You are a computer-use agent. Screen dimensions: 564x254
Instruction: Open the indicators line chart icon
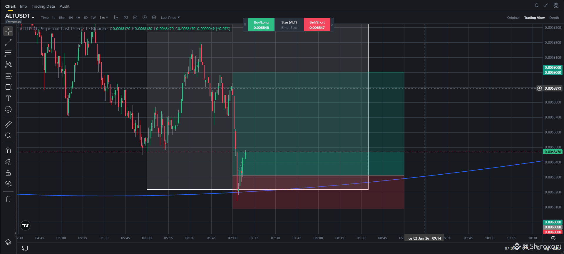click(x=116, y=18)
